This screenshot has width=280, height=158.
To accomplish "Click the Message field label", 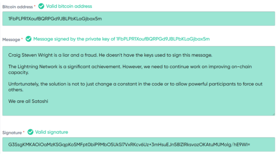I will (11, 39).
